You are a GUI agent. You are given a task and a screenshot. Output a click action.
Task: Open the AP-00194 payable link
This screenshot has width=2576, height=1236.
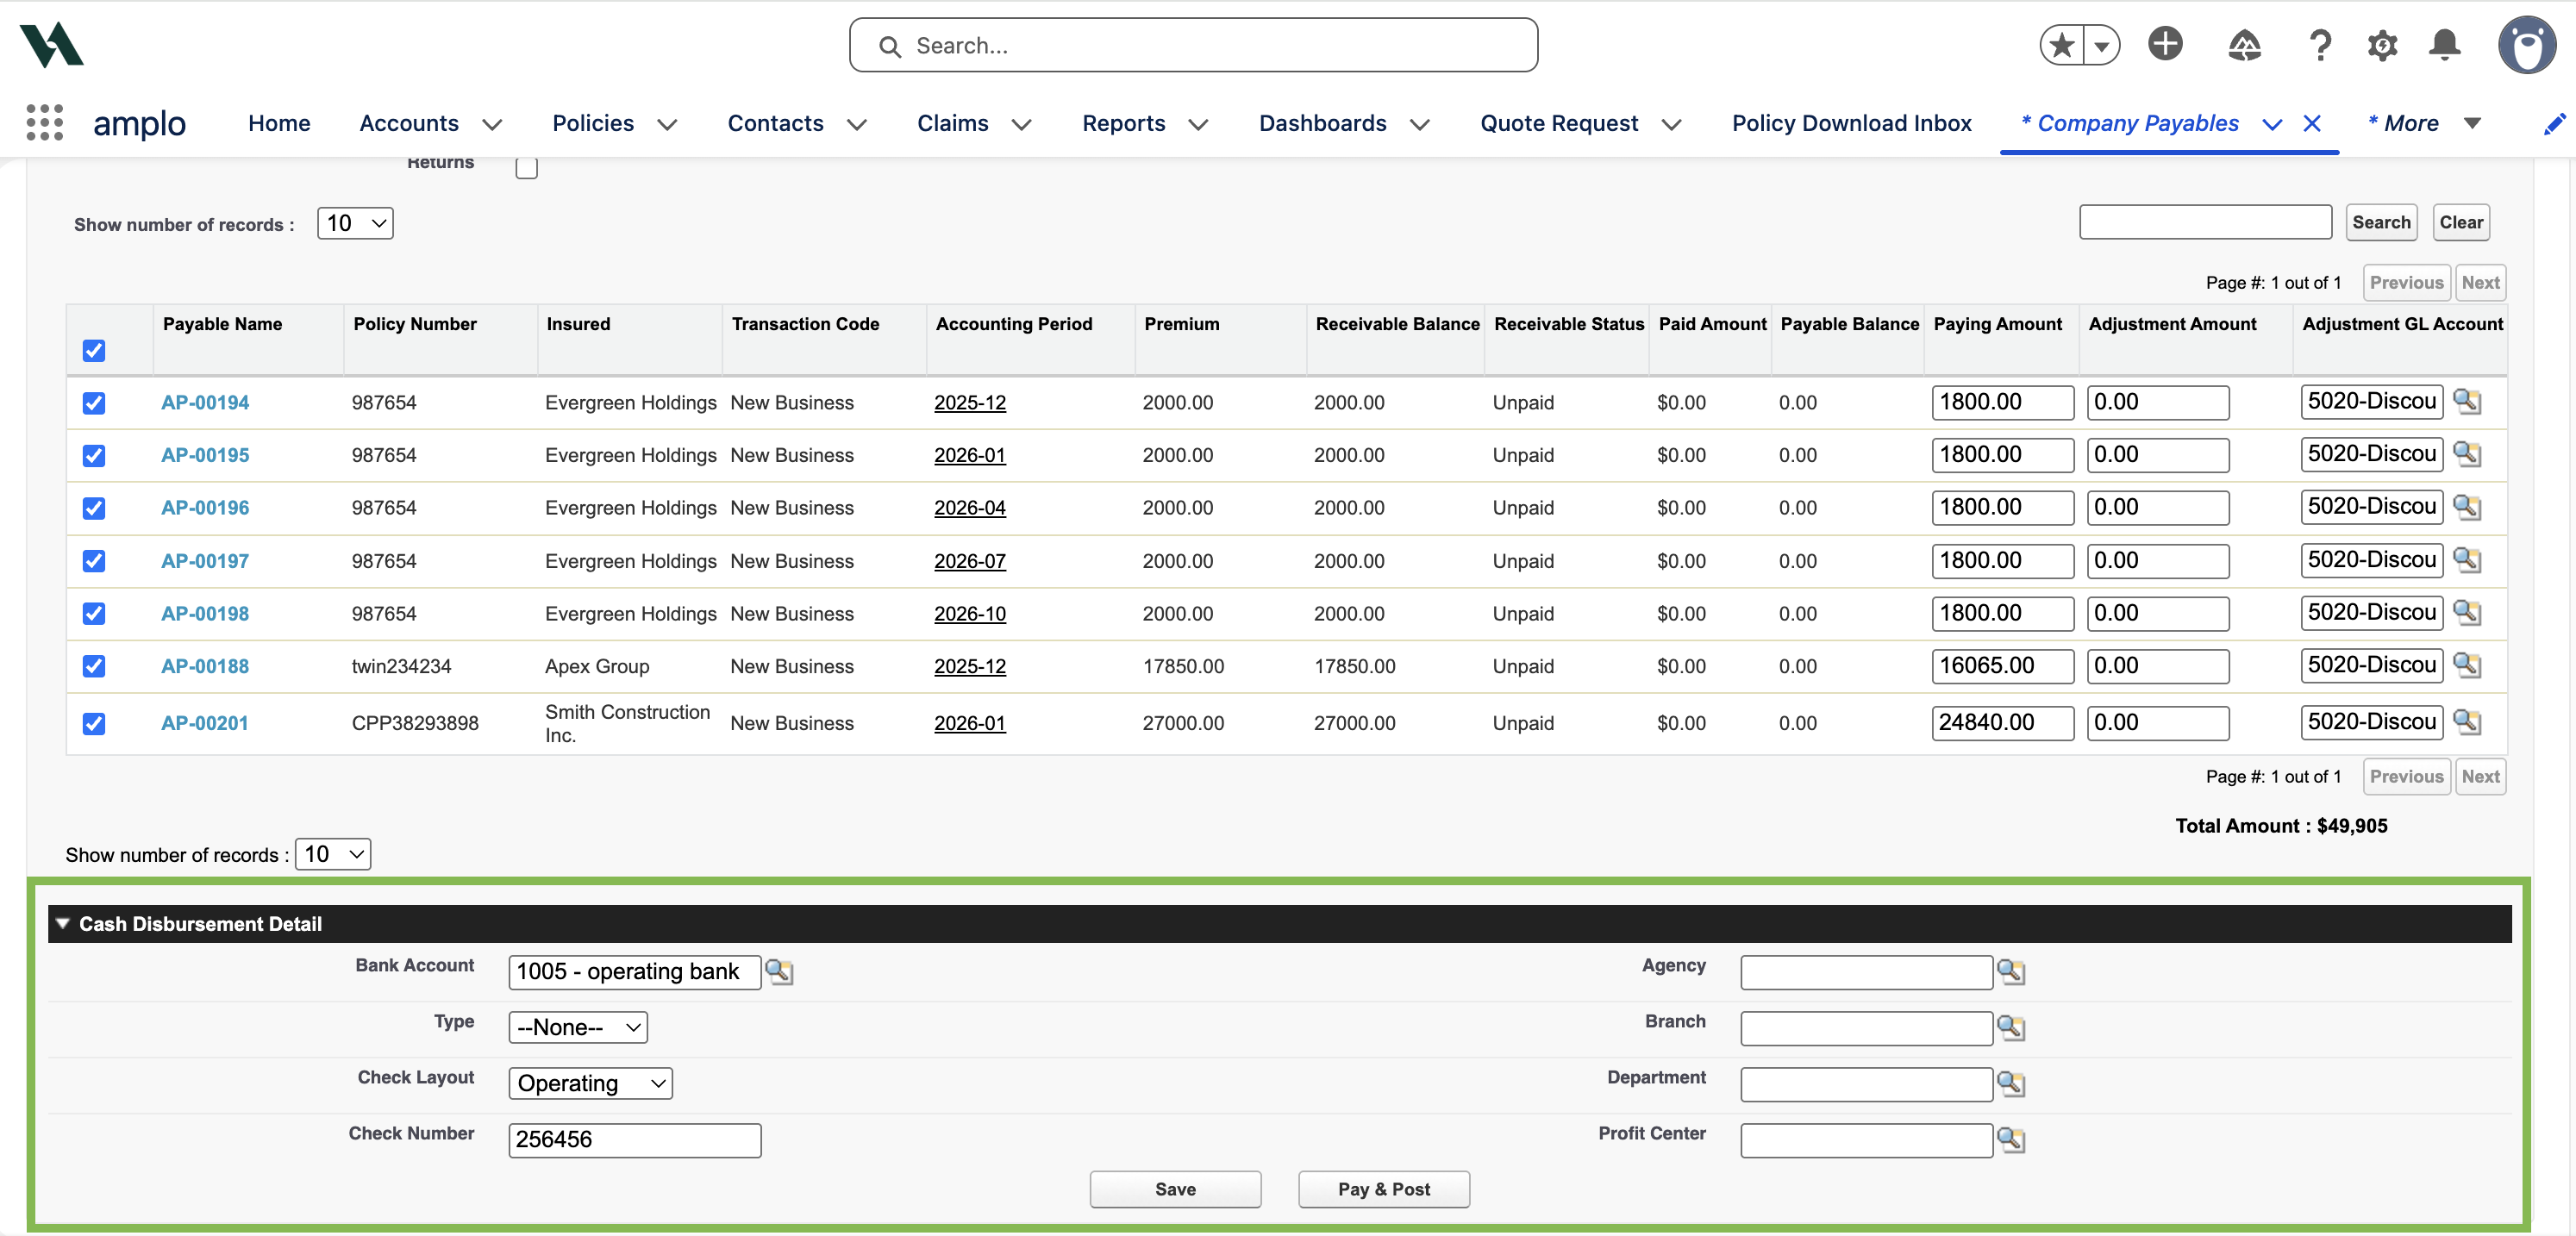pos(205,403)
